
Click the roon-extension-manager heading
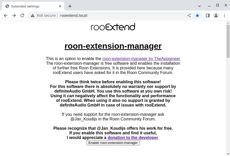(x=113, y=46)
